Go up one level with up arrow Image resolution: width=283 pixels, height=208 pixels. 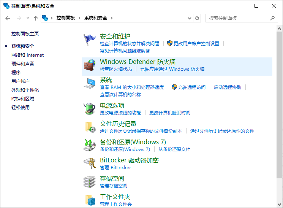pyautogui.click(x=36, y=18)
